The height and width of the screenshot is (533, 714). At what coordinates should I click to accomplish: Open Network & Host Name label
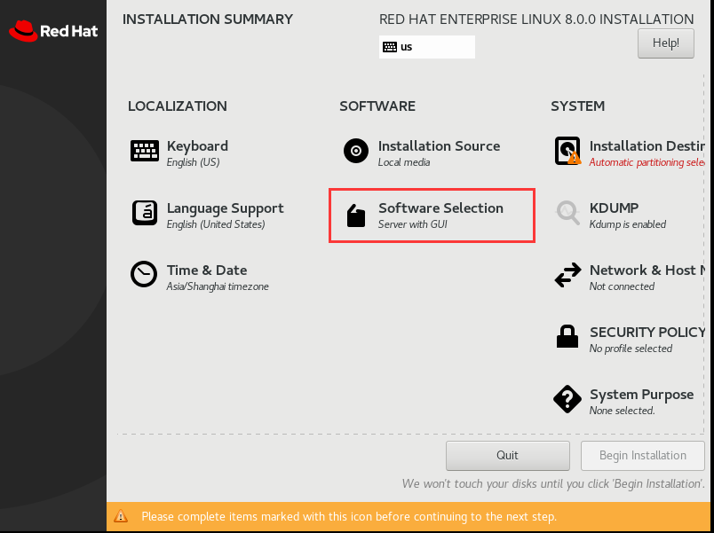(647, 270)
